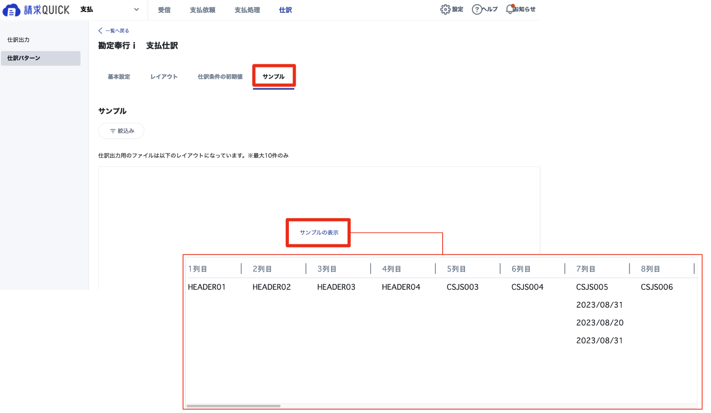711x413 pixels.
Task: Click the 4列目 column header
Action: pyautogui.click(x=392, y=269)
